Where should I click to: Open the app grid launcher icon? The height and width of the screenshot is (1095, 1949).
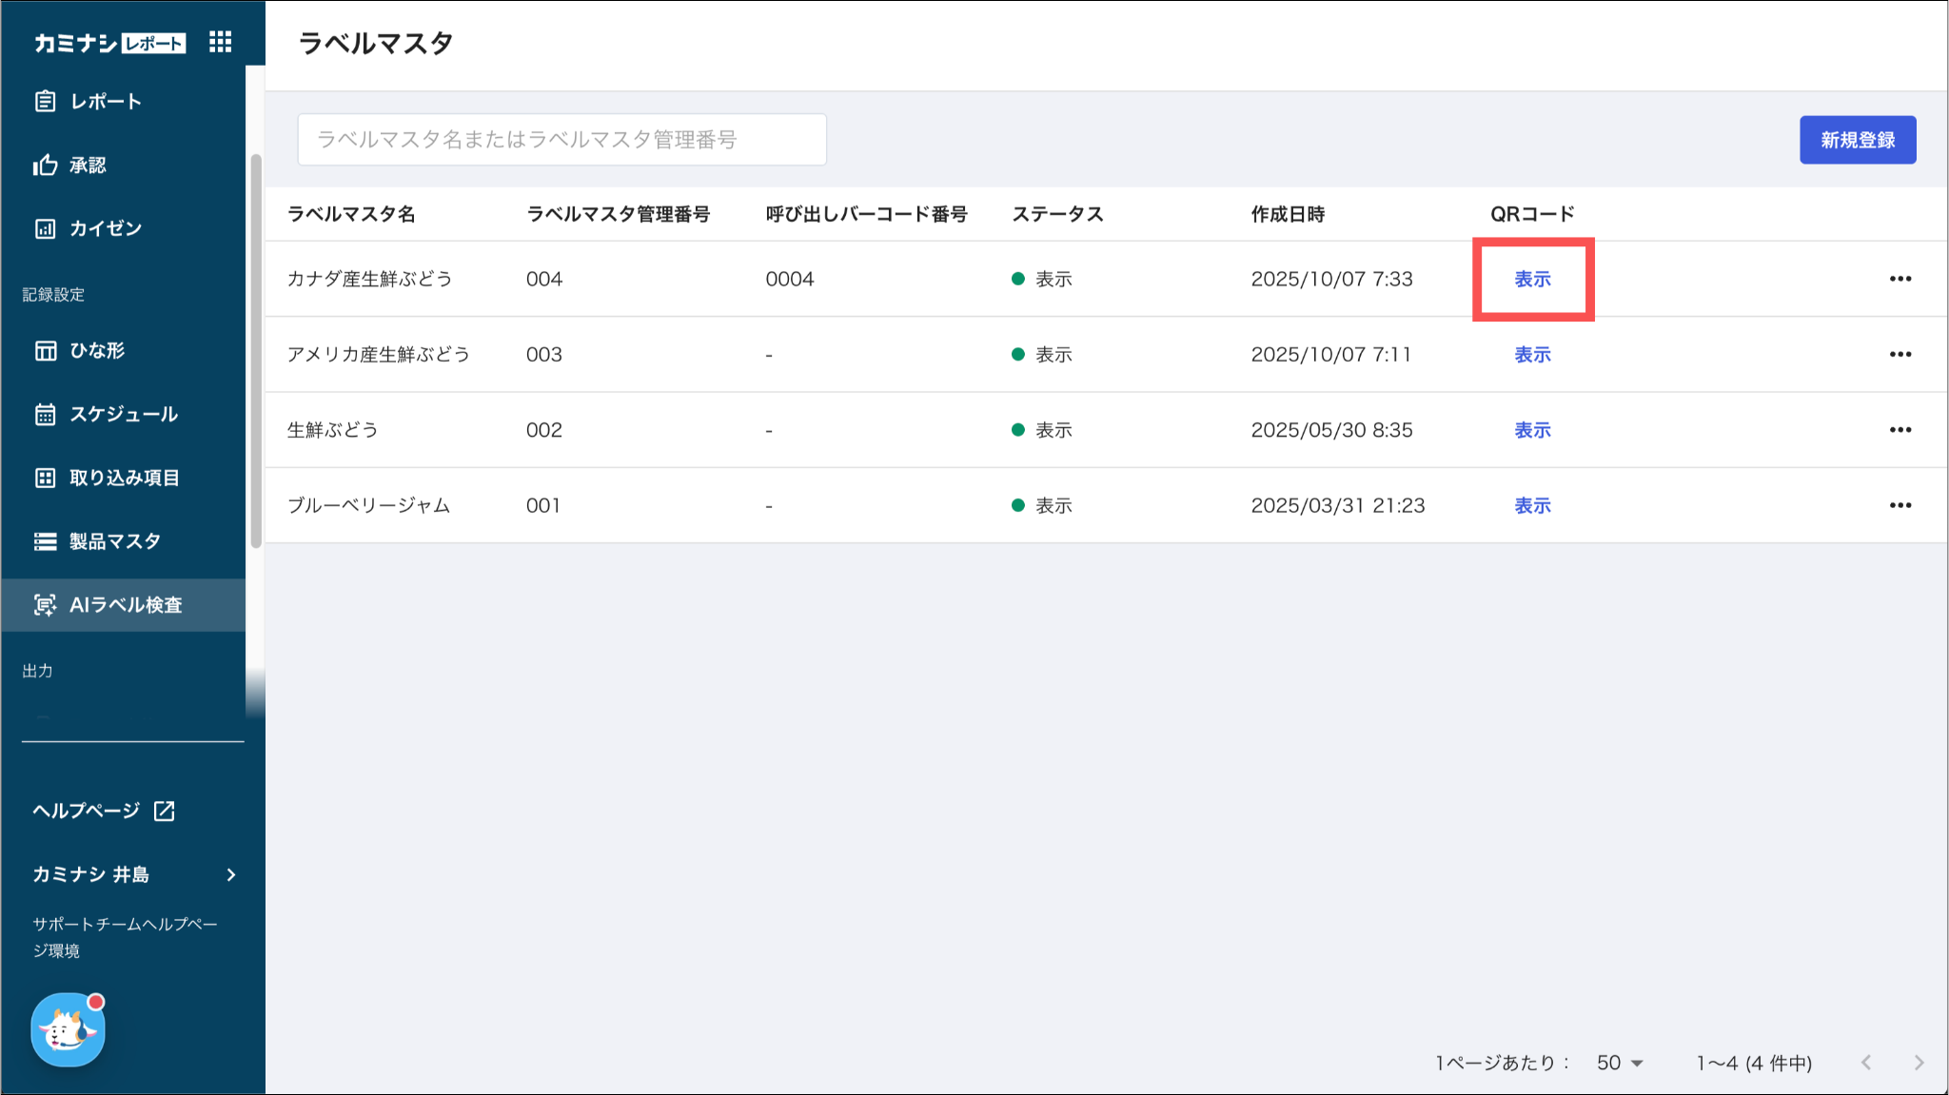[220, 42]
